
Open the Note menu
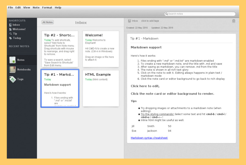point(36,7)
